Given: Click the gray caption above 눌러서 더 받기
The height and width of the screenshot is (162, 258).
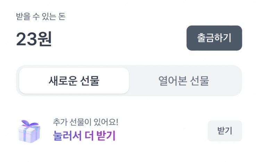Looking at the screenshot, I should [86, 122].
